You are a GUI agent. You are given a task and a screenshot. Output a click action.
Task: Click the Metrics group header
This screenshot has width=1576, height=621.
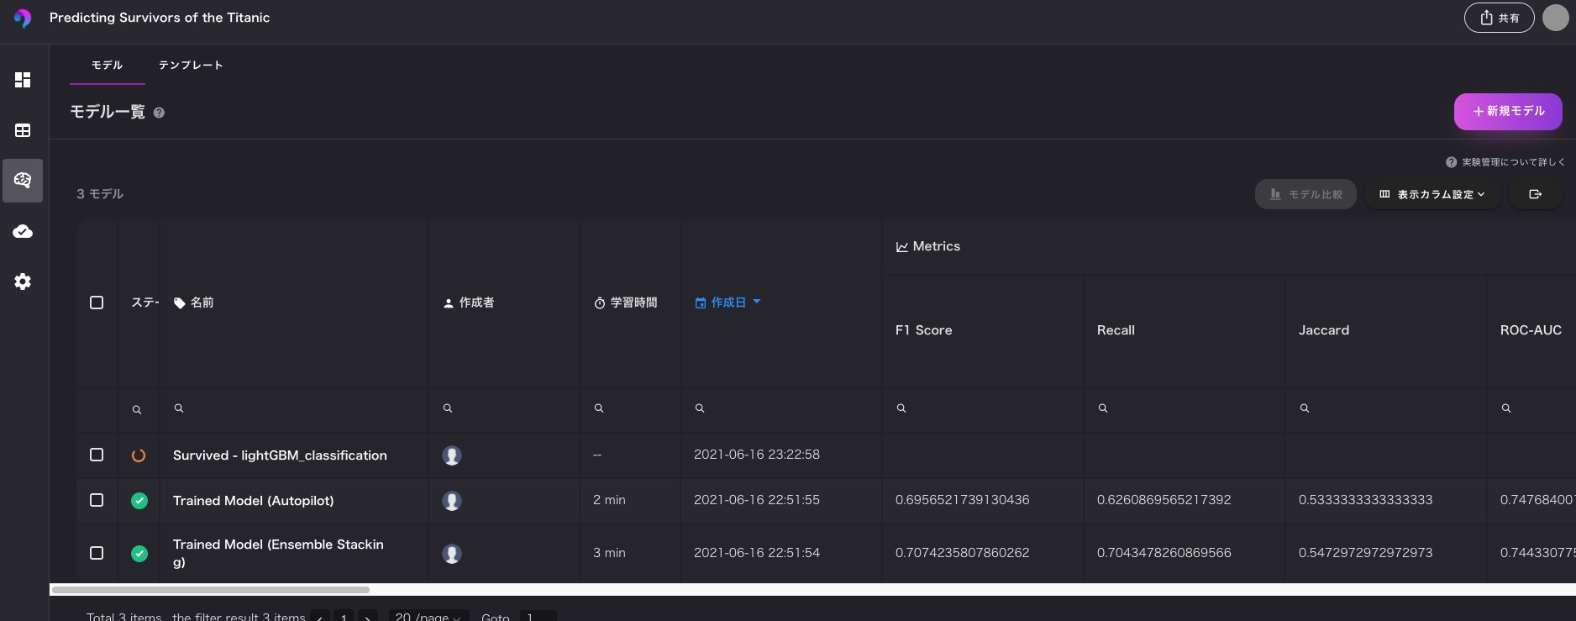point(927,246)
